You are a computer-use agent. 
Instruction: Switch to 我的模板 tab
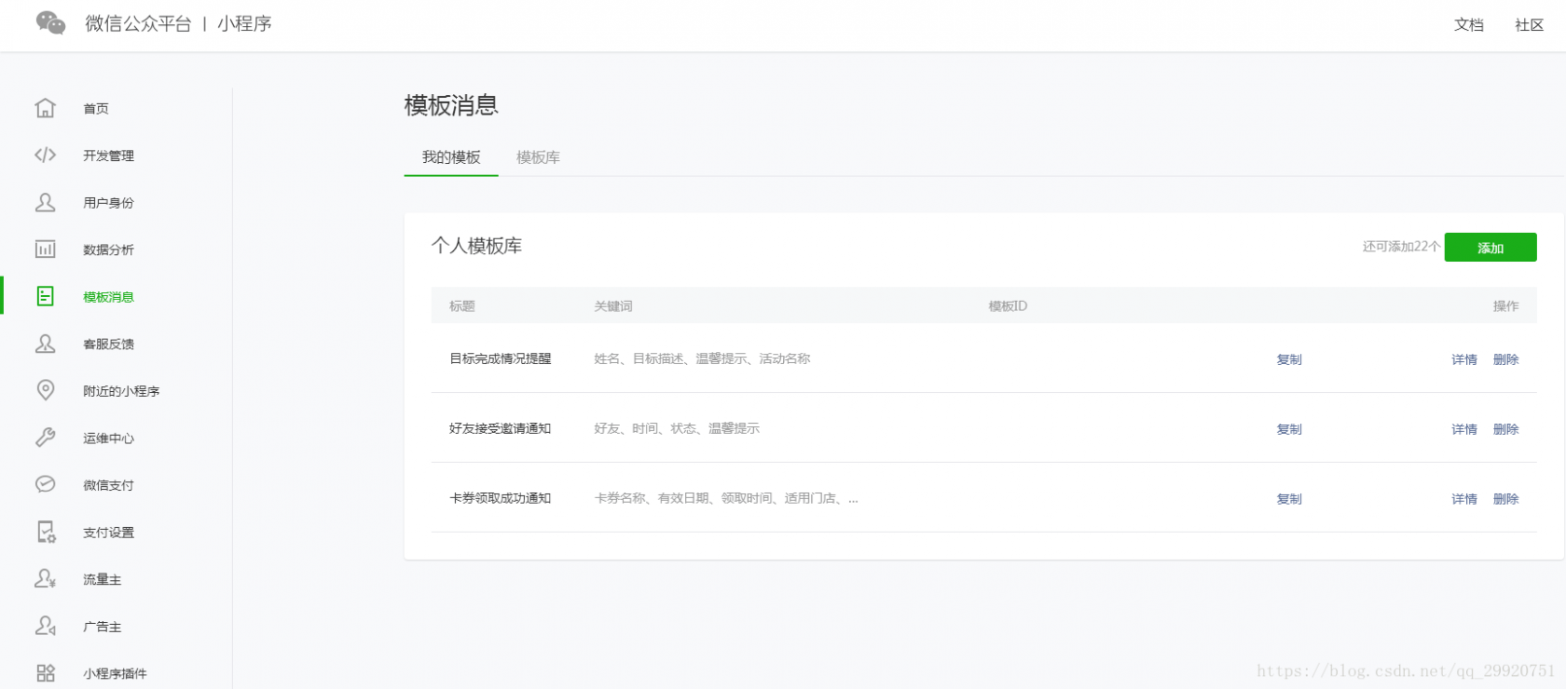tap(451, 157)
